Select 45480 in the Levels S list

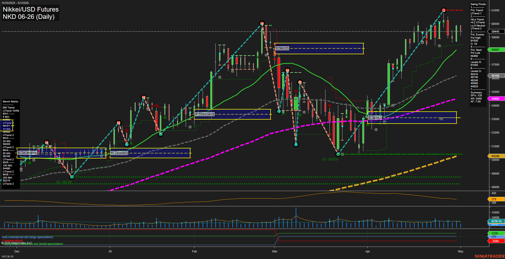coord(474,83)
